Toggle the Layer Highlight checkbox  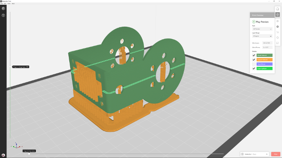(x=254, y=69)
